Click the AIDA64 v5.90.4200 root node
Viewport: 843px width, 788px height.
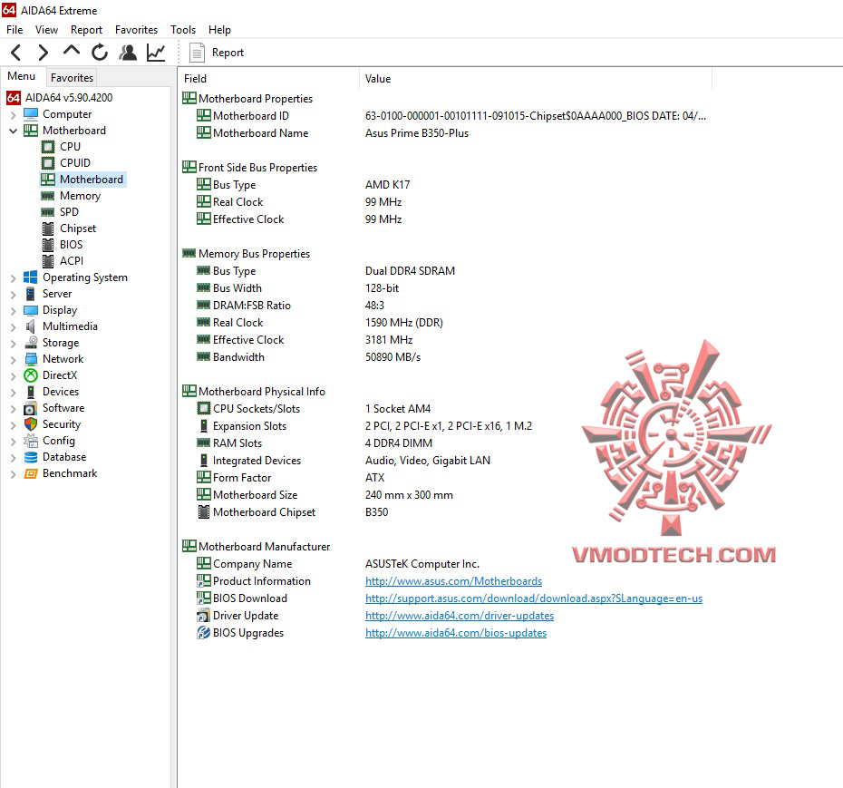coord(60,98)
